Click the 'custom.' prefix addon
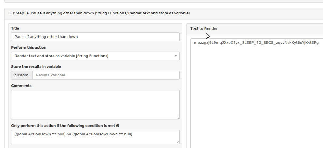 click(22, 75)
